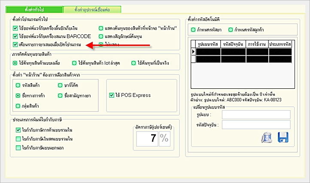Enable ใบกำกับภาษีเงินสดแบบรวมใน checkbox
The width and height of the screenshot is (310, 183).
click(x=18, y=139)
